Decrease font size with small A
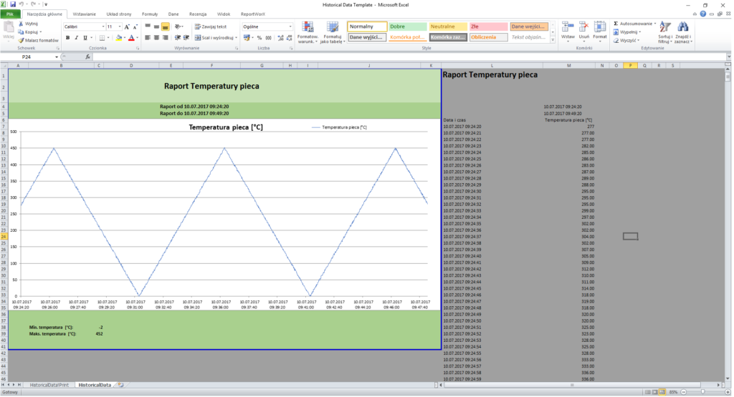The width and height of the screenshot is (734, 397). click(x=135, y=27)
